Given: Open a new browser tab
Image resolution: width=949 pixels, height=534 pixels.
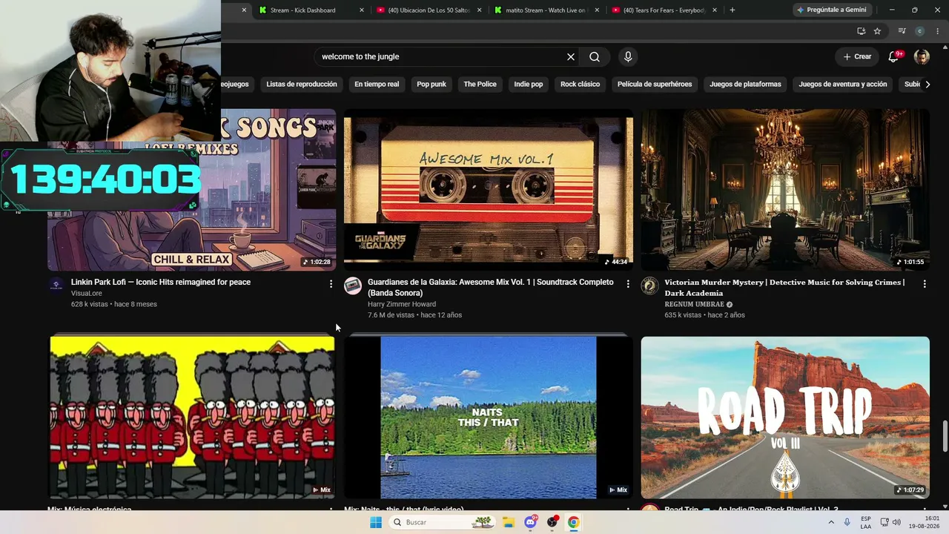Looking at the screenshot, I should [733, 10].
